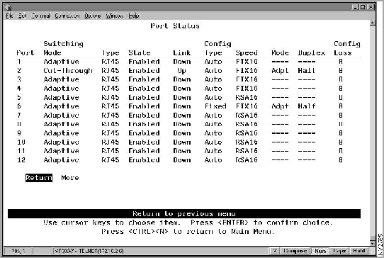
Task: Click the 'Return to previous menu' bar
Action: point(184,213)
